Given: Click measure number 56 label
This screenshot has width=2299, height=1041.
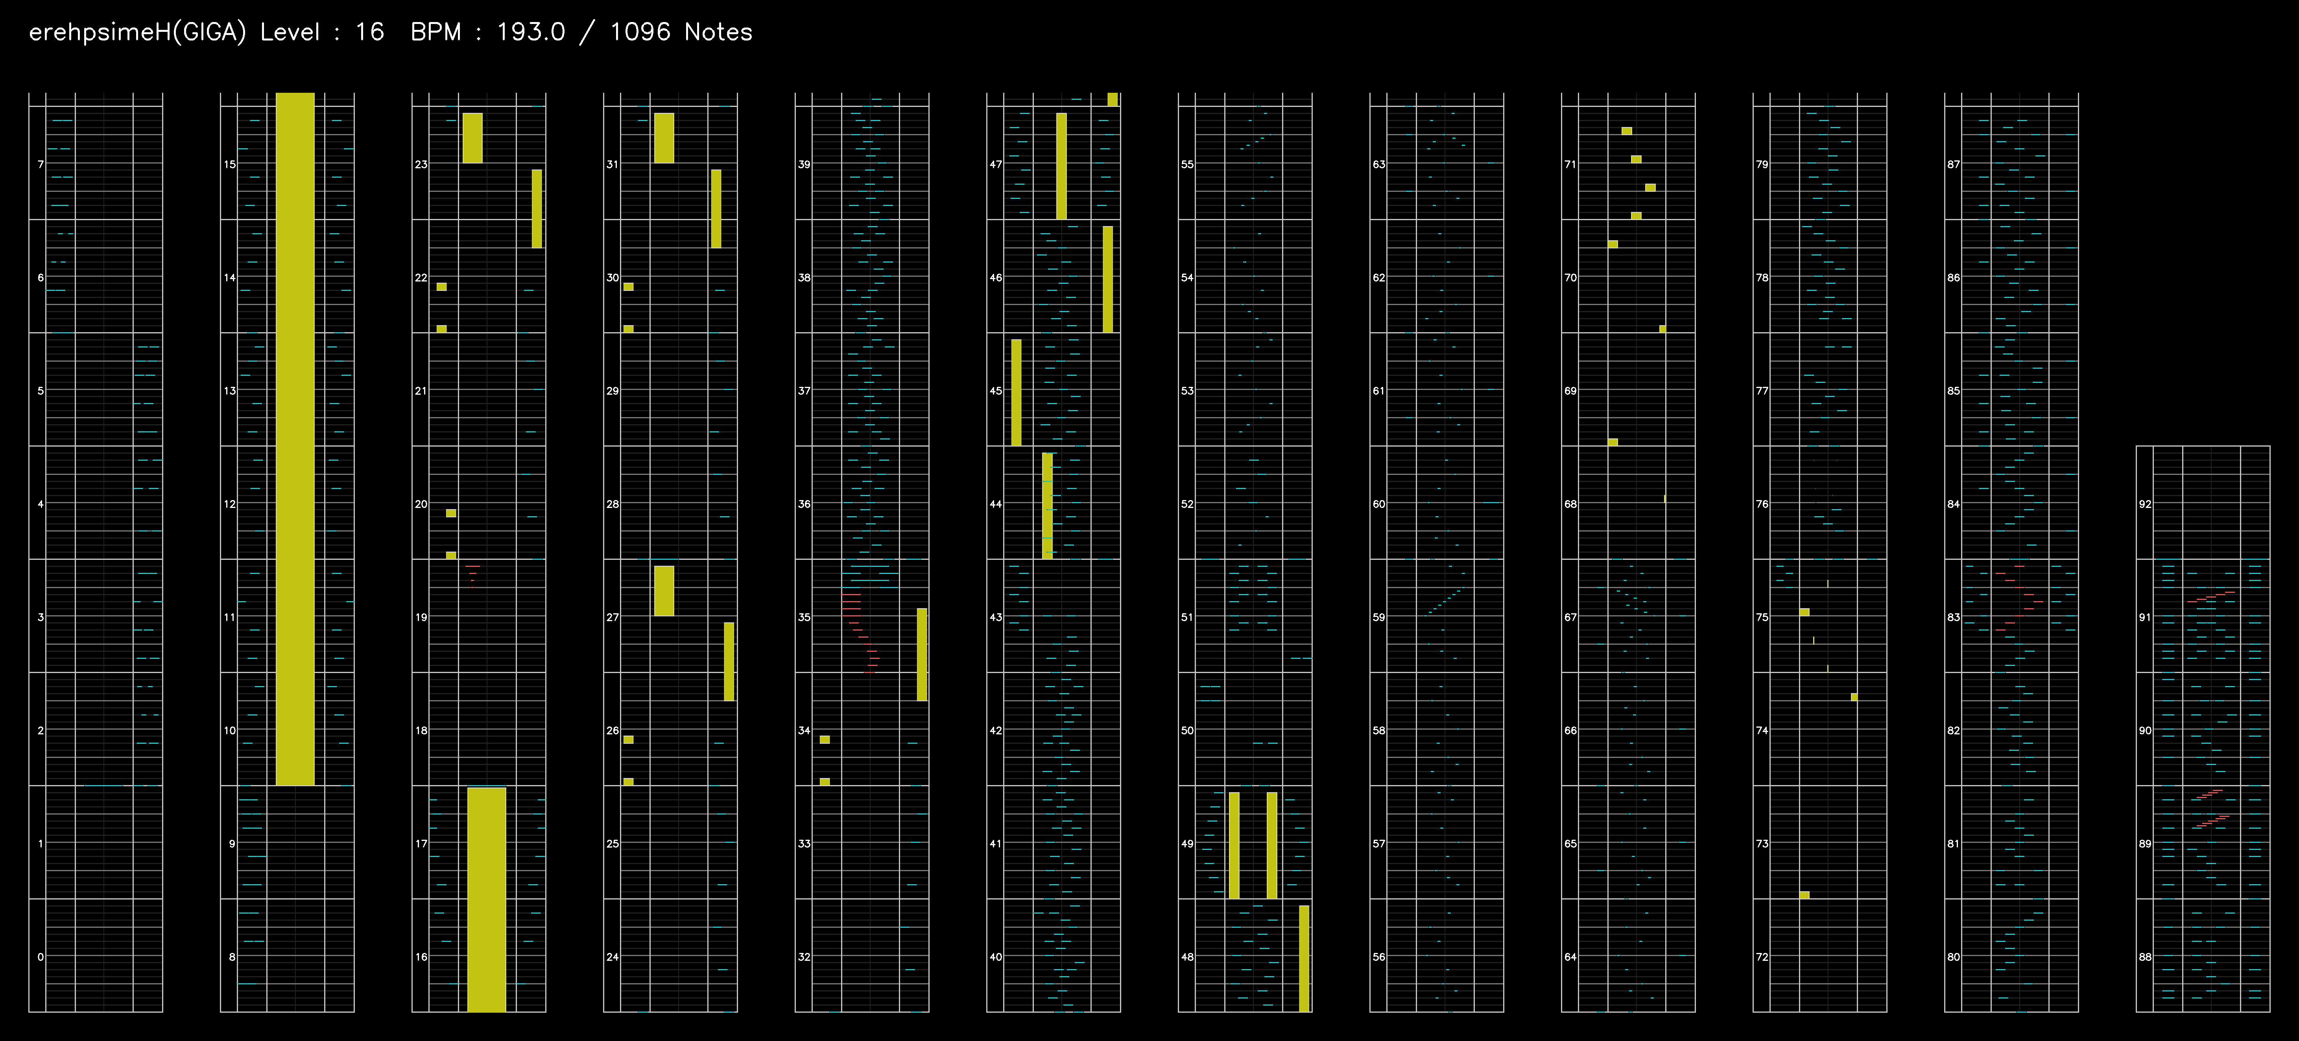Looking at the screenshot, I should (x=1379, y=957).
